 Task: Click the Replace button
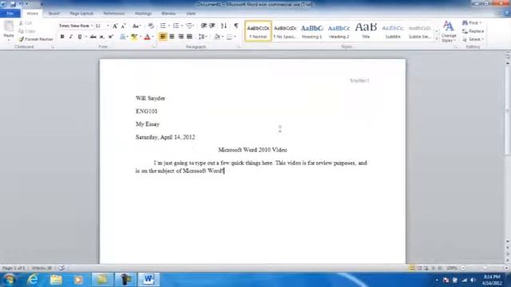coord(473,31)
